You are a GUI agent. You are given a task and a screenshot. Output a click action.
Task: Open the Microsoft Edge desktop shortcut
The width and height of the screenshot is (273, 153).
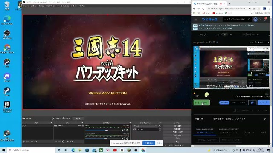[7, 20]
